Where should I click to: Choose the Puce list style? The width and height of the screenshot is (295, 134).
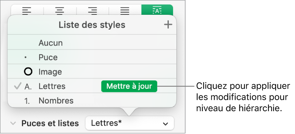(x=48, y=58)
